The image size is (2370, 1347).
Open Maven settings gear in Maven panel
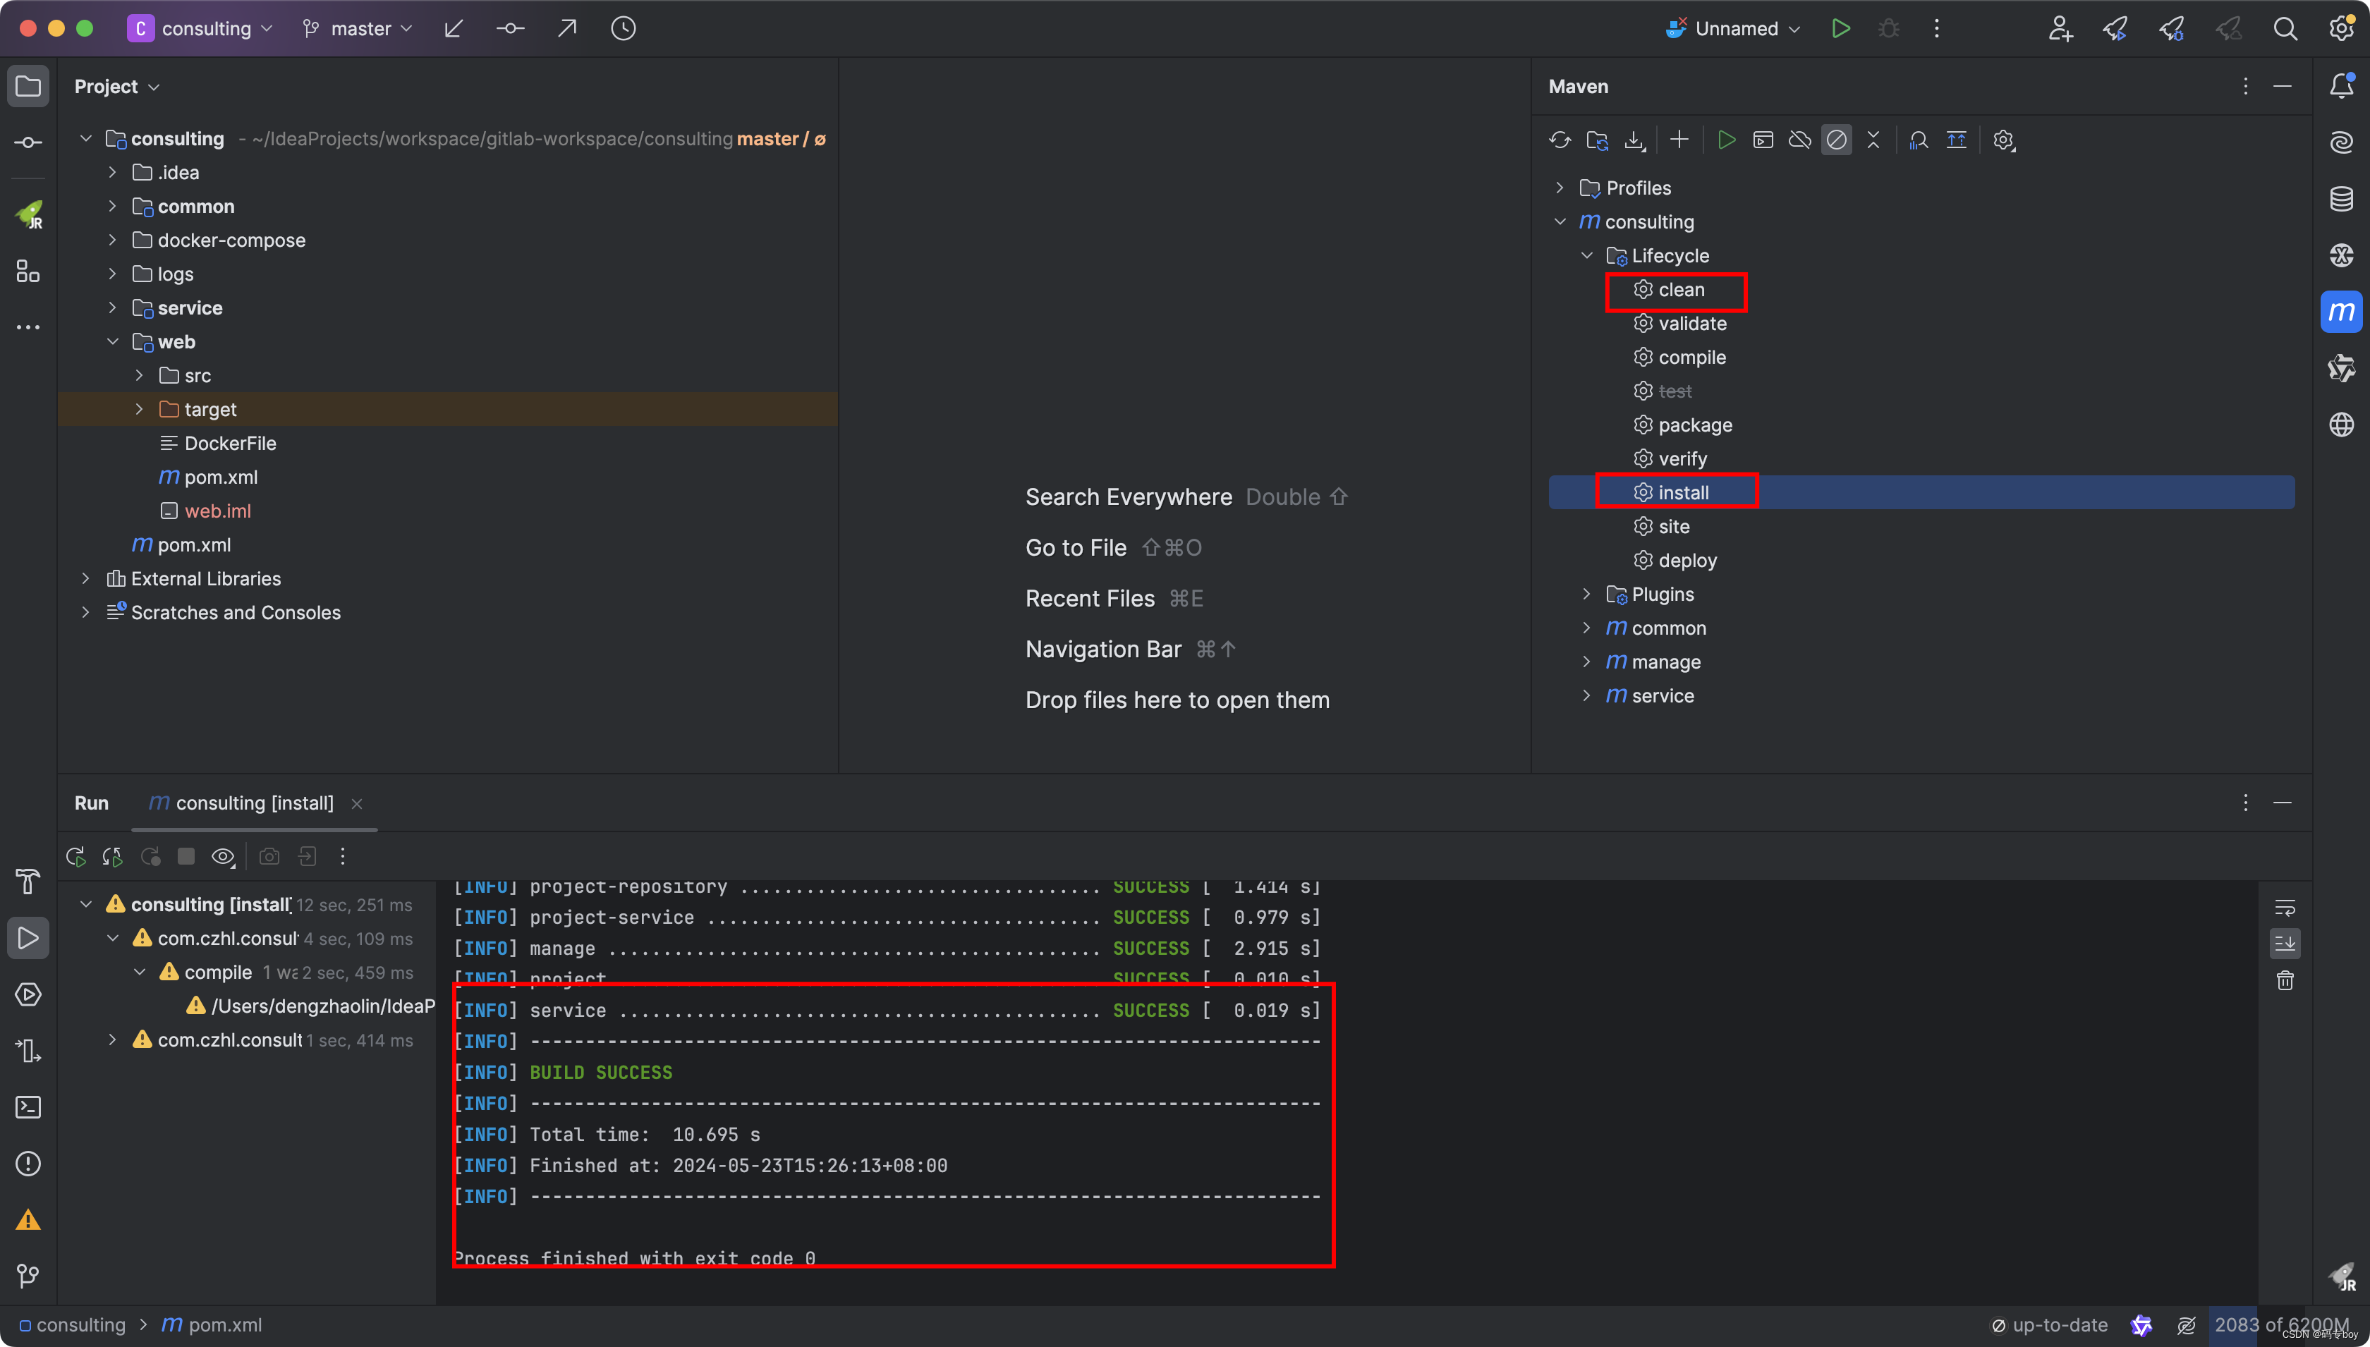click(x=2003, y=140)
